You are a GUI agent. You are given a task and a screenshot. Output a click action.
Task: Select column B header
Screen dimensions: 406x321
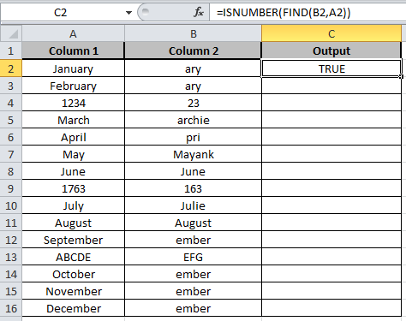pos(193,34)
